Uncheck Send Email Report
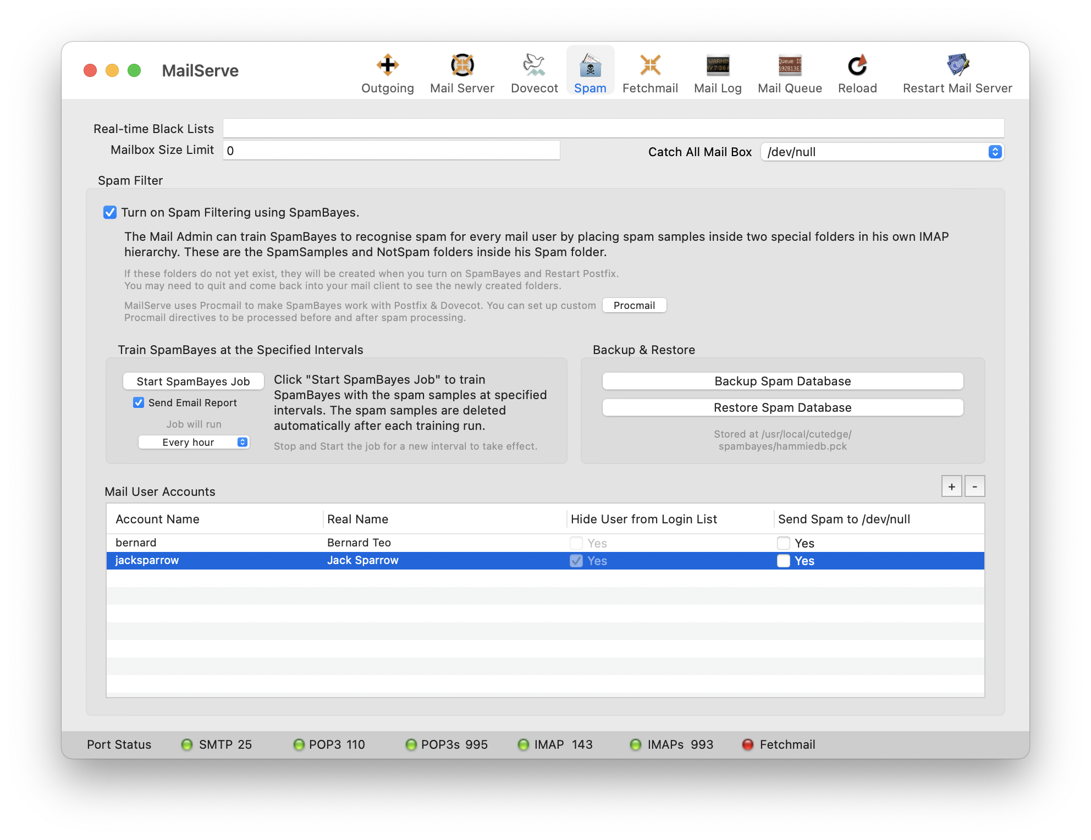1091x840 pixels. pyautogui.click(x=139, y=403)
